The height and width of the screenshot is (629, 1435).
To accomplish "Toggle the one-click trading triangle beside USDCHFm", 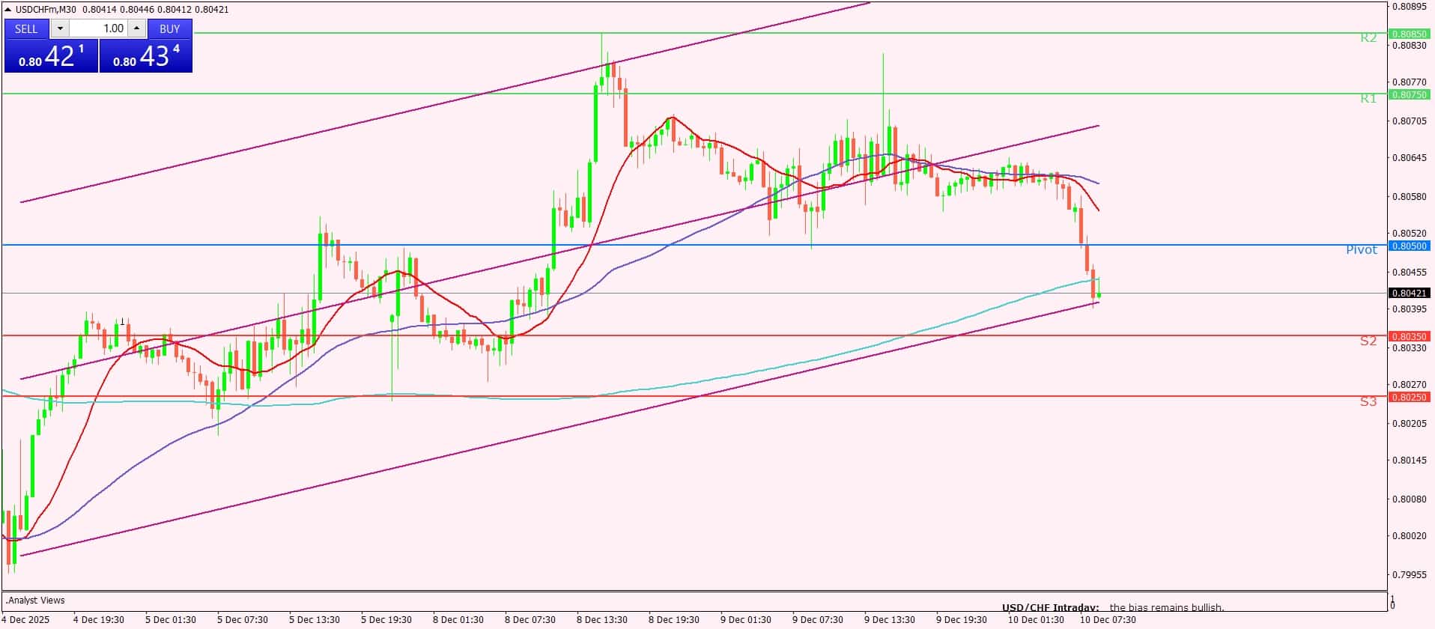I will tap(8, 9).
